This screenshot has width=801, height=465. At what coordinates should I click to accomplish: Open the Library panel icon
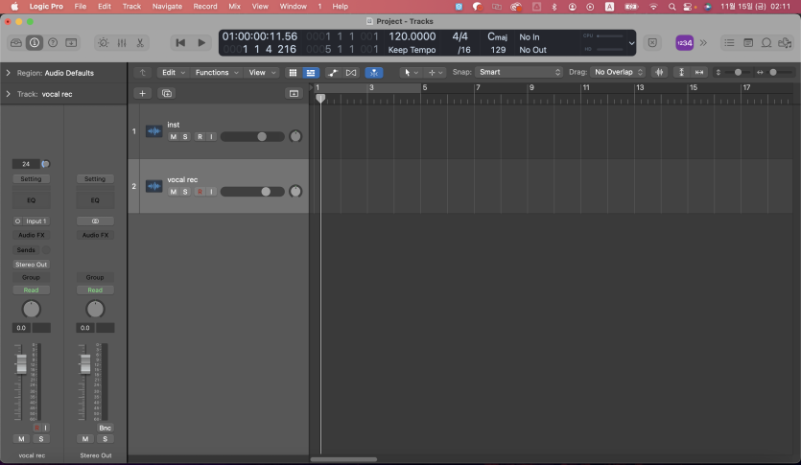[16, 43]
